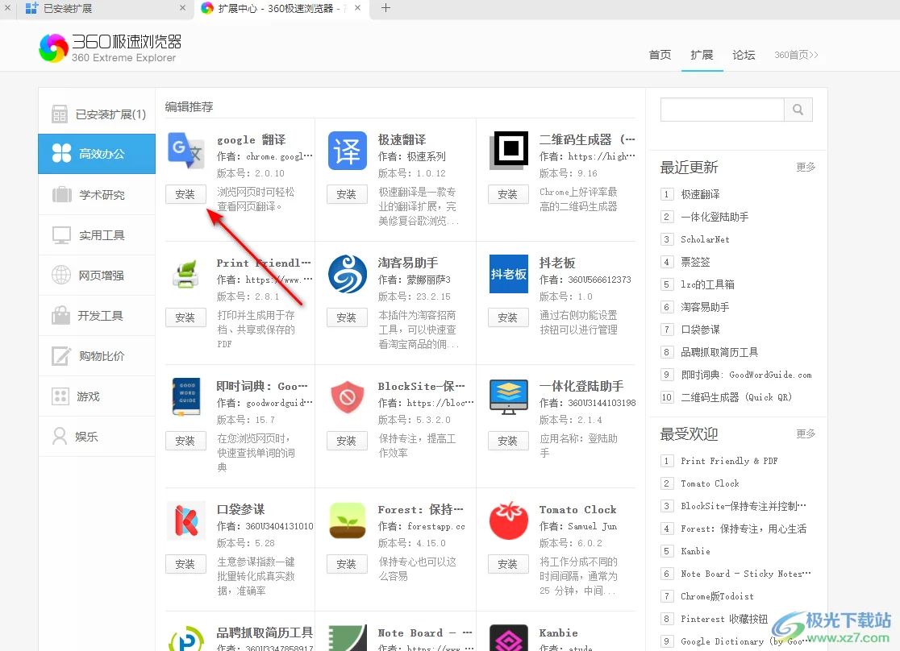Install the 口袋参谋 extension

[185, 565]
